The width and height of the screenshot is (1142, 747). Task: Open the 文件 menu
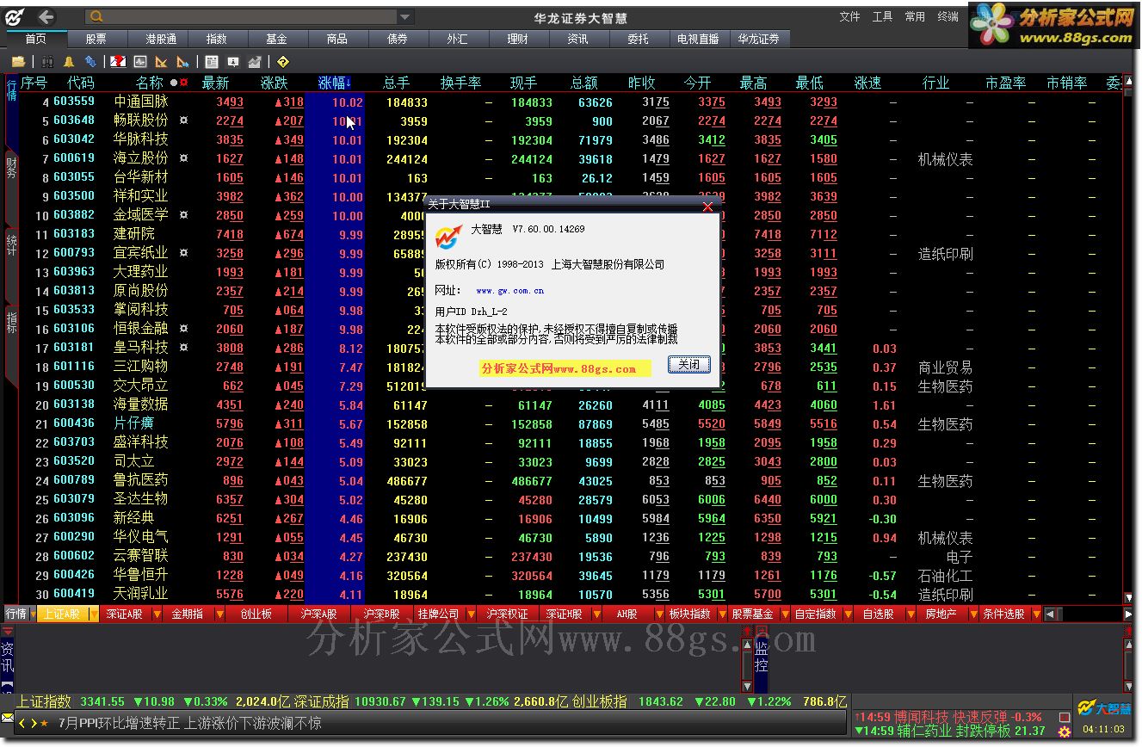click(x=849, y=16)
